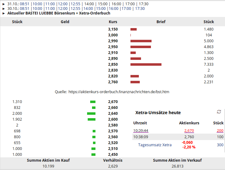This screenshot has height=170, width=225.
Task: Click the source URL finanznachrichten.de/bst.htm
Action: [119, 92]
